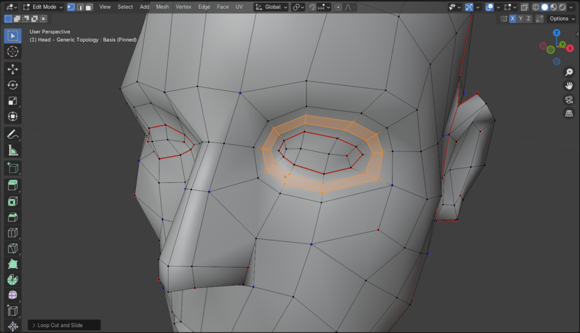
Task: Select the Scale tool
Action: pyautogui.click(x=12, y=101)
